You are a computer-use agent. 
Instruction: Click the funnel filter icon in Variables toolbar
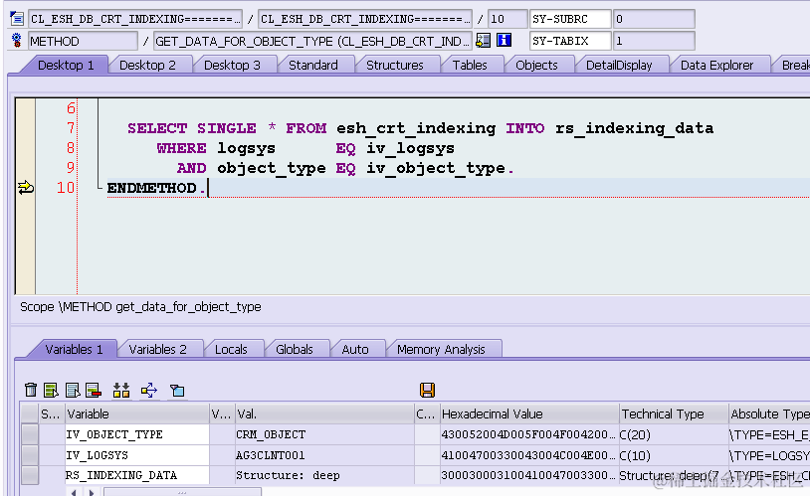177,391
